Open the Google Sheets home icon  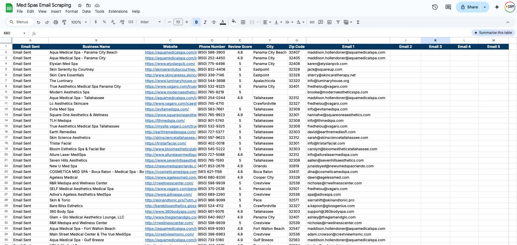point(9,8)
